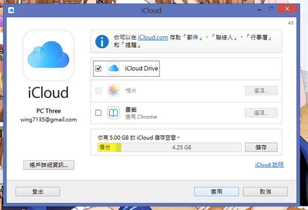Viewport: 308px width, 210px height.
Task: Click the Photos flower icon
Action: (113, 91)
